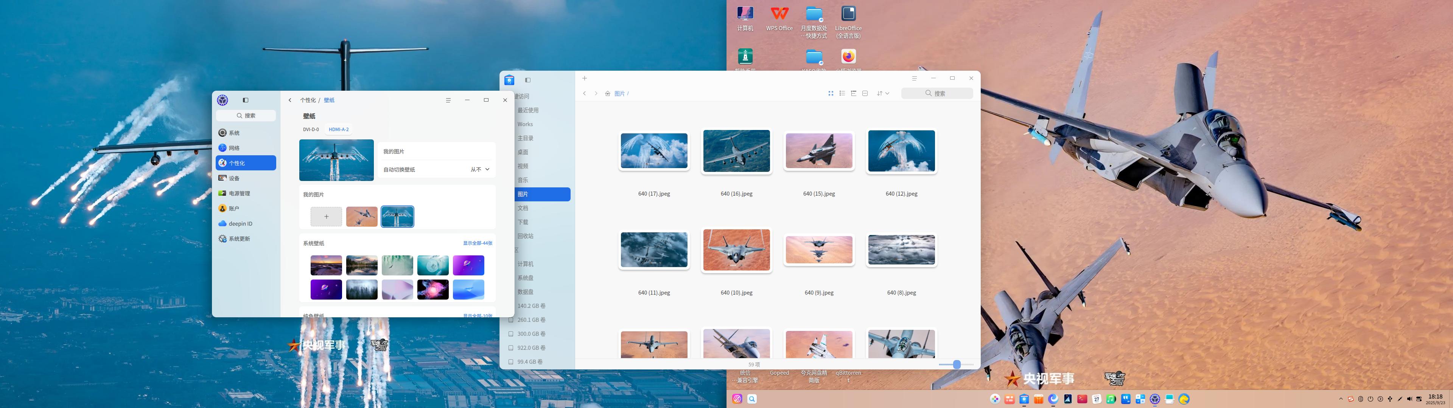Click 图片 in the file manager path bar
Screen dimensions: 1453x408
[619, 94]
